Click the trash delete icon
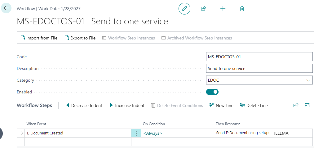Image resolution: width=314 pixels, height=148 pixels. [x=242, y=9]
